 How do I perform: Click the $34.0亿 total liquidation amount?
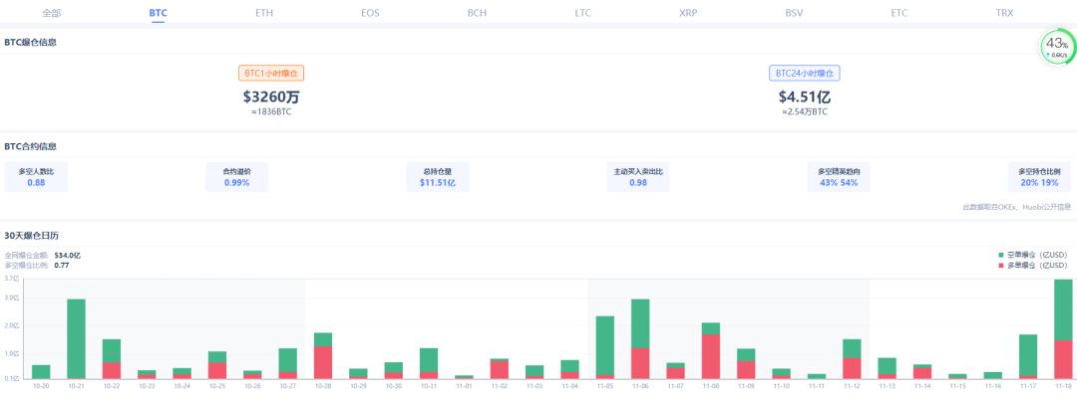tap(68, 255)
